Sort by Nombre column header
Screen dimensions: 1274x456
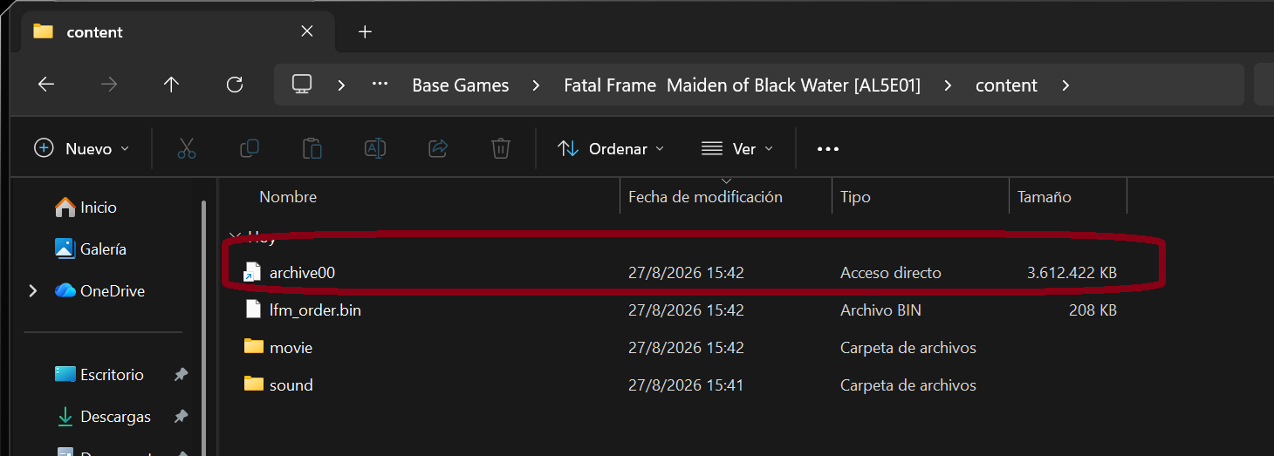(288, 197)
